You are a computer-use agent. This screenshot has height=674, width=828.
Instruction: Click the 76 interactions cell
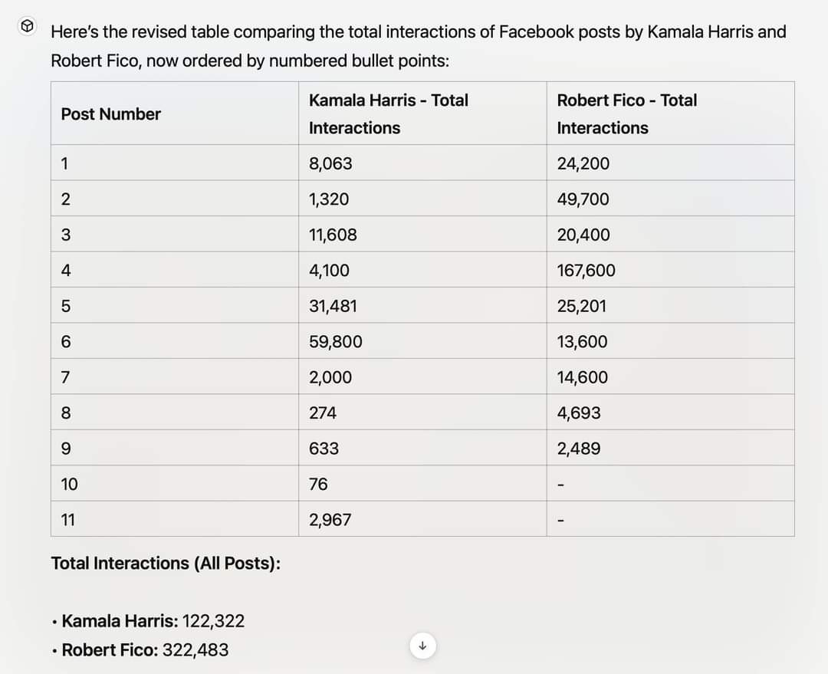pos(318,485)
